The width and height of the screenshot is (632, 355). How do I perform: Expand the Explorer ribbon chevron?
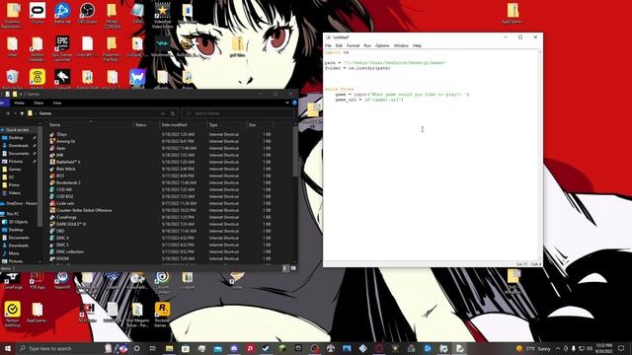click(x=287, y=103)
